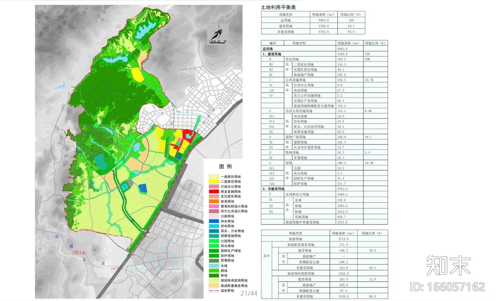Click the 图例 legend heading

point(225,166)
